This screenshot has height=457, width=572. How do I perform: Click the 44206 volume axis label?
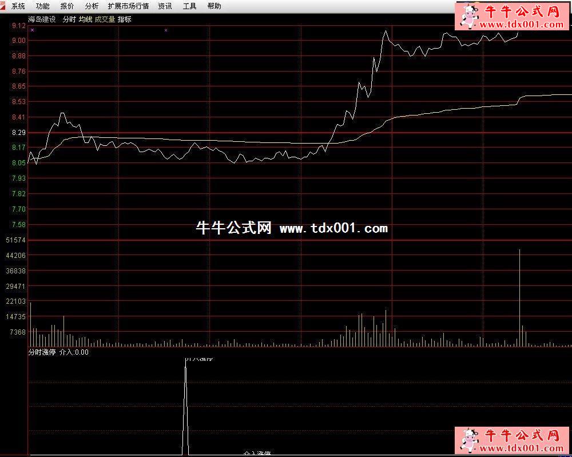15,255
